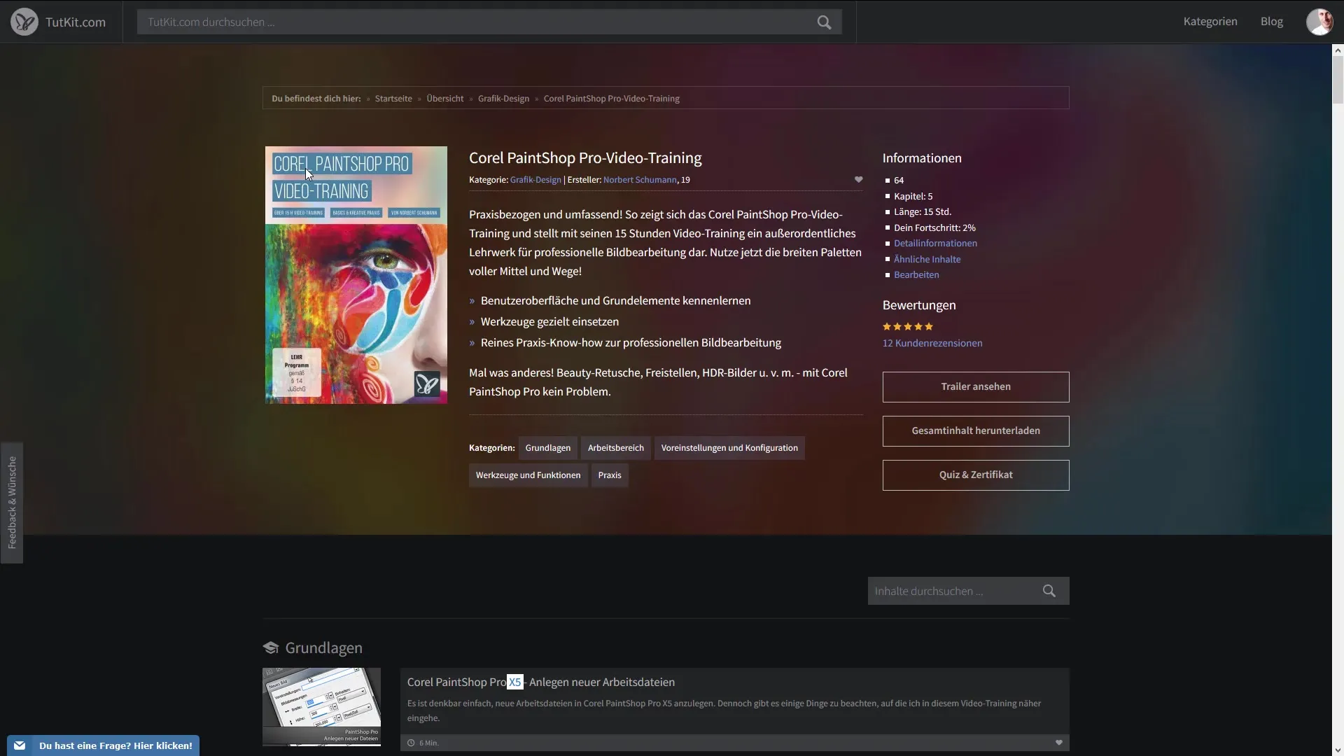
Task: Open Detailinformationen link
Action: pyautogui.click(x=935, y=244)
